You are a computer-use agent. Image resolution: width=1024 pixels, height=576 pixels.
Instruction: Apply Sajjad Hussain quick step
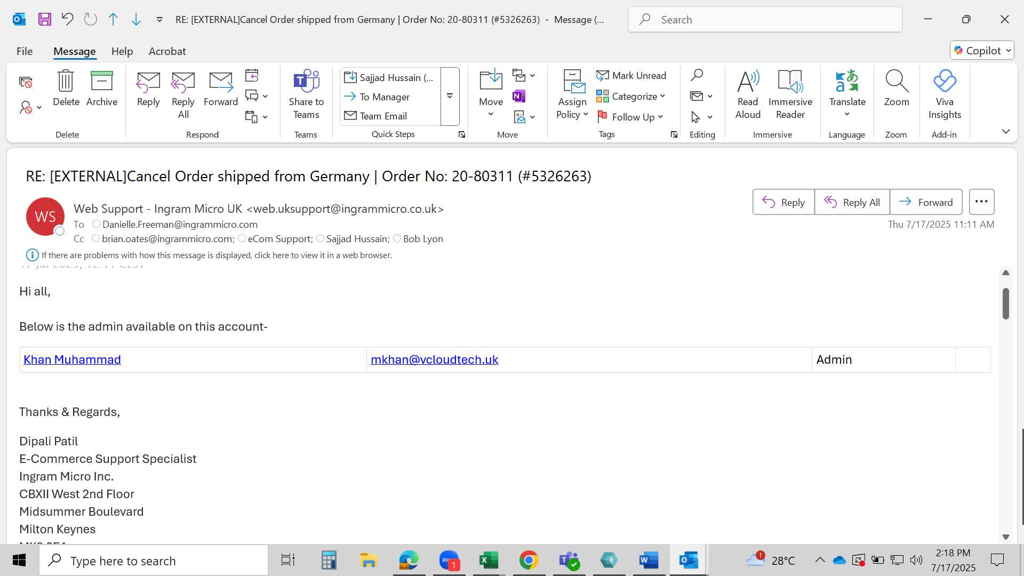389,78
